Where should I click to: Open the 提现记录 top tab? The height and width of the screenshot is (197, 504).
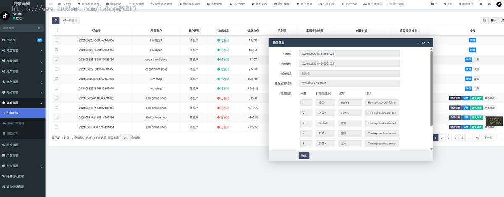tap(349, 4)
